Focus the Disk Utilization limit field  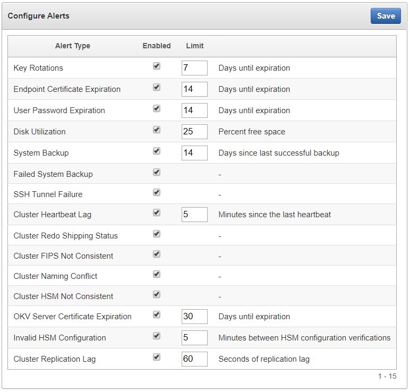[x=194, y=132]
